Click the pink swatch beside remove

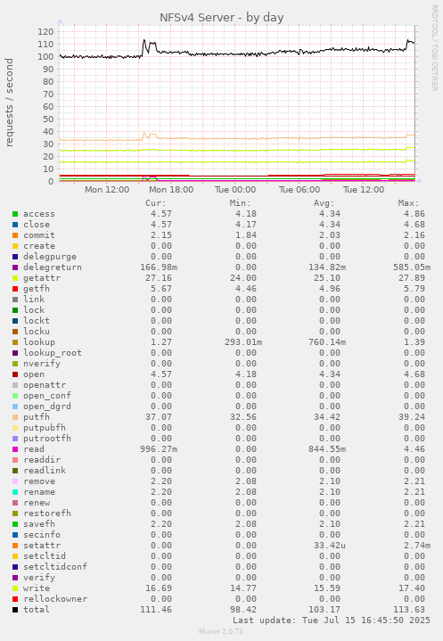point(15,481)
